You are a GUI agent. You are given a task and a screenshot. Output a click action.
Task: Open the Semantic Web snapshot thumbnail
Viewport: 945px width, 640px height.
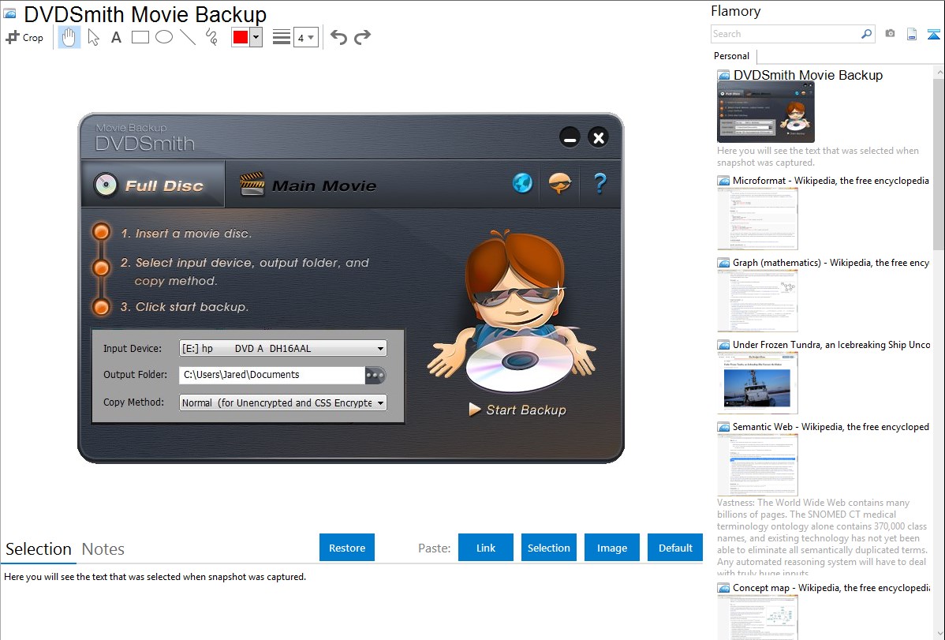(757, 465)
